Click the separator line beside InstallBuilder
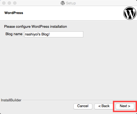Screen dimensions: 137x114 (79, 100)
